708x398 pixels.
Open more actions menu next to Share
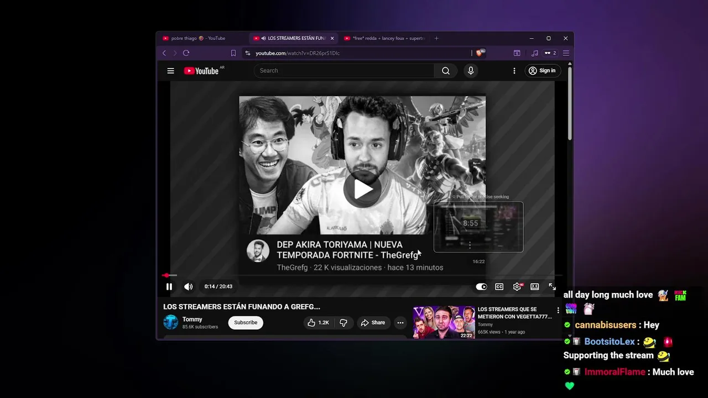tap(400, 323)
